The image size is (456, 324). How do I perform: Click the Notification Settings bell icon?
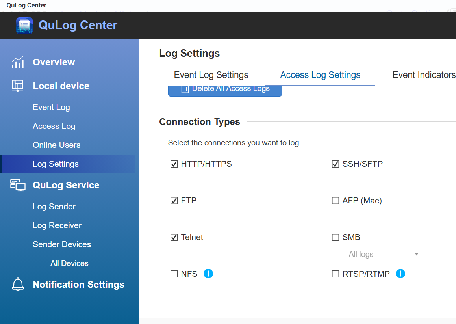18,285
